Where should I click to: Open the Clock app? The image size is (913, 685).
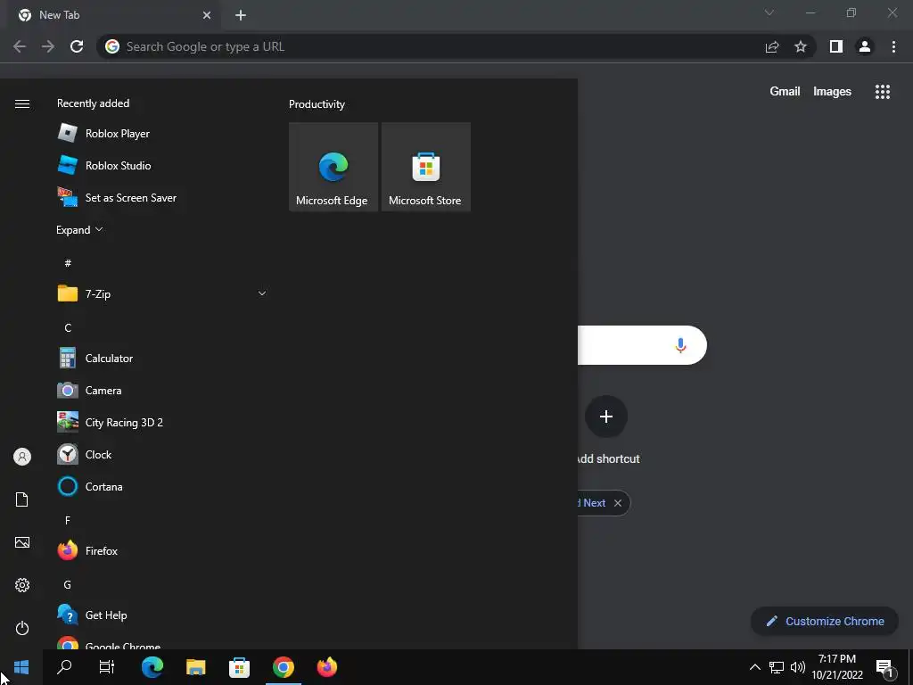[x=162, y=454]
